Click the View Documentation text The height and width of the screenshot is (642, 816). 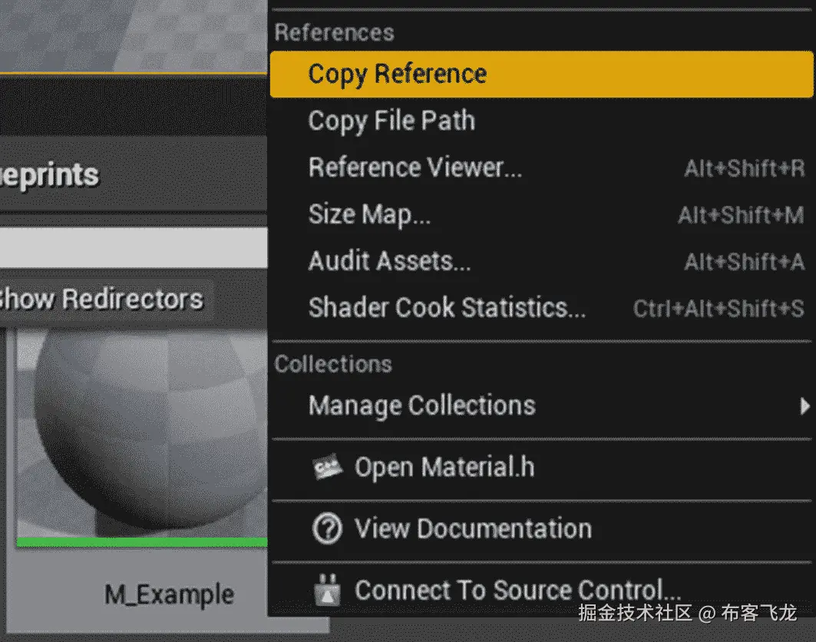click(x=473, y=528)
